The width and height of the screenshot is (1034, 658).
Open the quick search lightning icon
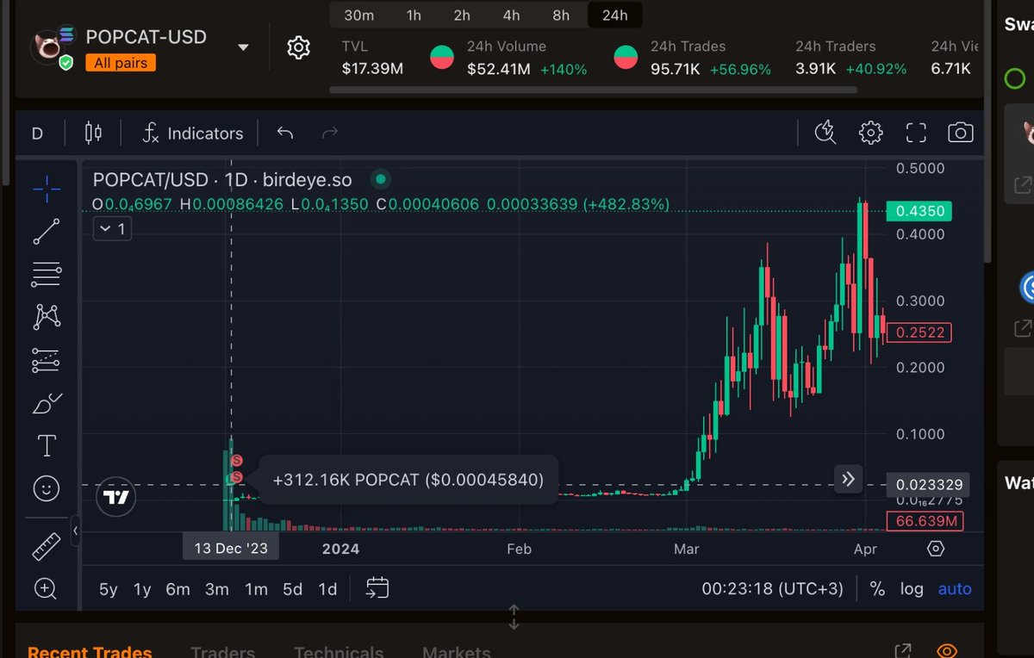(825, 133)
